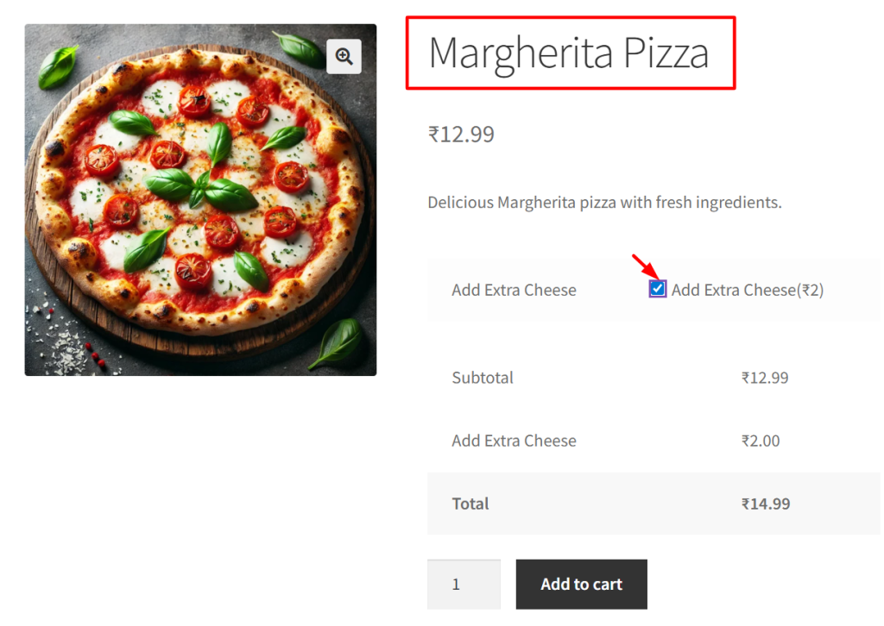
Task: Click the Margherita Pizza product title
Action: click(x=569, y=53)
